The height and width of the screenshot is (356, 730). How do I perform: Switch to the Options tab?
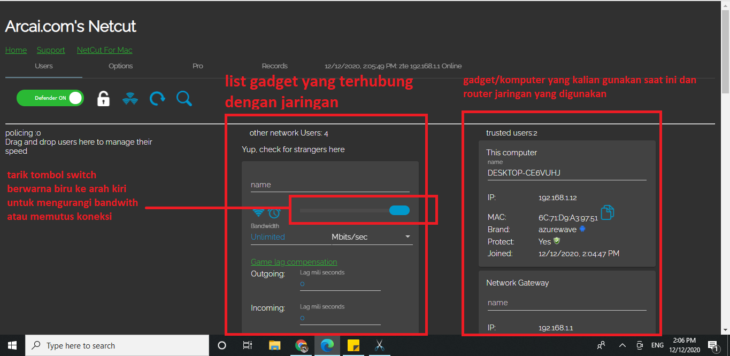point(120,66)
